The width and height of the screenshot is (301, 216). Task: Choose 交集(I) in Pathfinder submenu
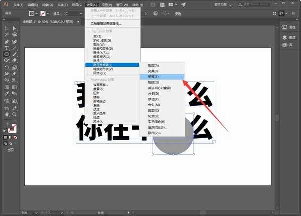point(162,71)
